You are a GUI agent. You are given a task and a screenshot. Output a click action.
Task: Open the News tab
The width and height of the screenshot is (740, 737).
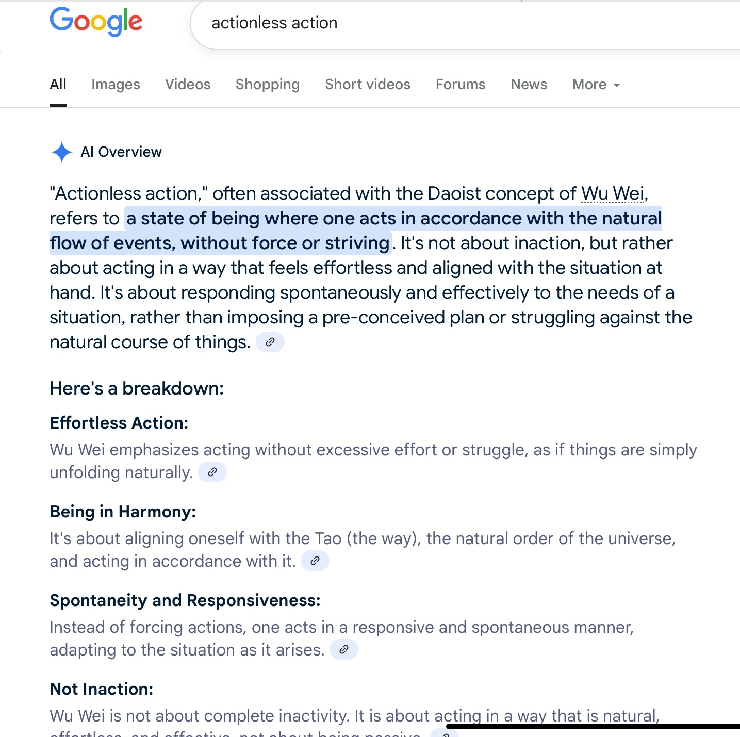pos(529,85)
